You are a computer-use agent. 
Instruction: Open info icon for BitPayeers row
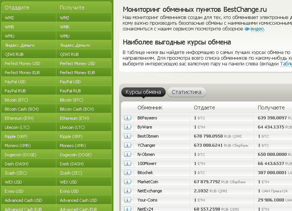(128, 118)
